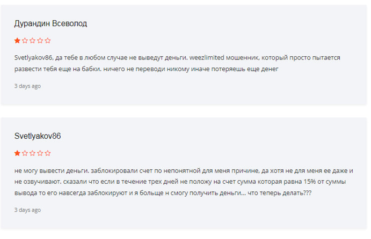The image size is (371, 239).
Task: Select second star in Svetlyakov86's review
Action: tap(25, 153)
